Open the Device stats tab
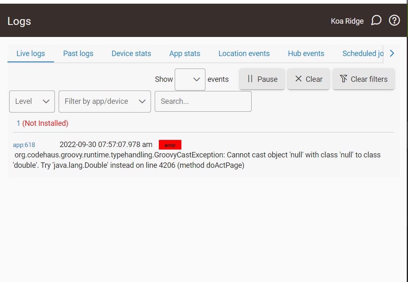This screenshot has height=282, width=408. click(x=131, y=54)
